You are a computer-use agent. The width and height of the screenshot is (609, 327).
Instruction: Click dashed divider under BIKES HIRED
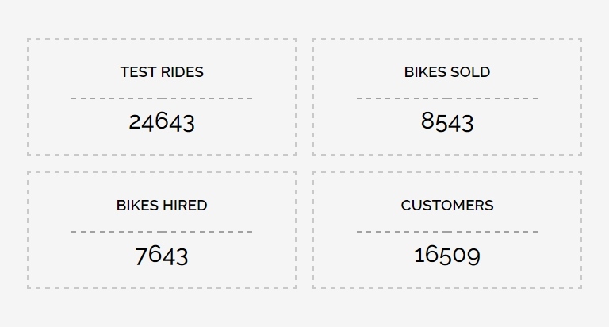pos(162,232)
